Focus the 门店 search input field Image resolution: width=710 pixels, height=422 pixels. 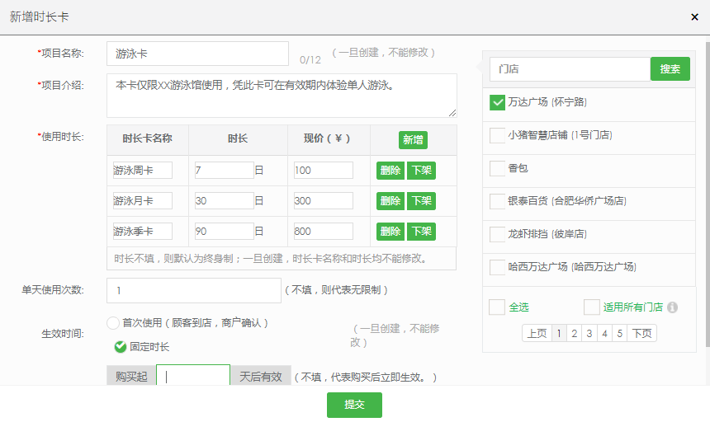pyautogui.click(x=570, y=69)
